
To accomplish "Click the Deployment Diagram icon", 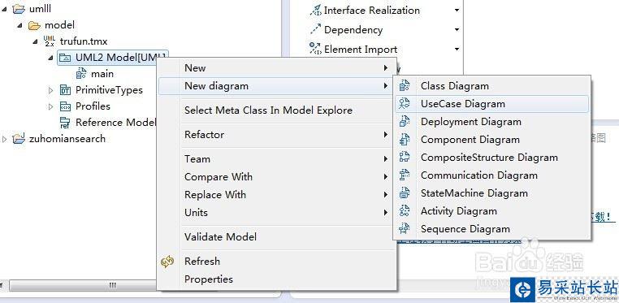I will click(405, 122).
